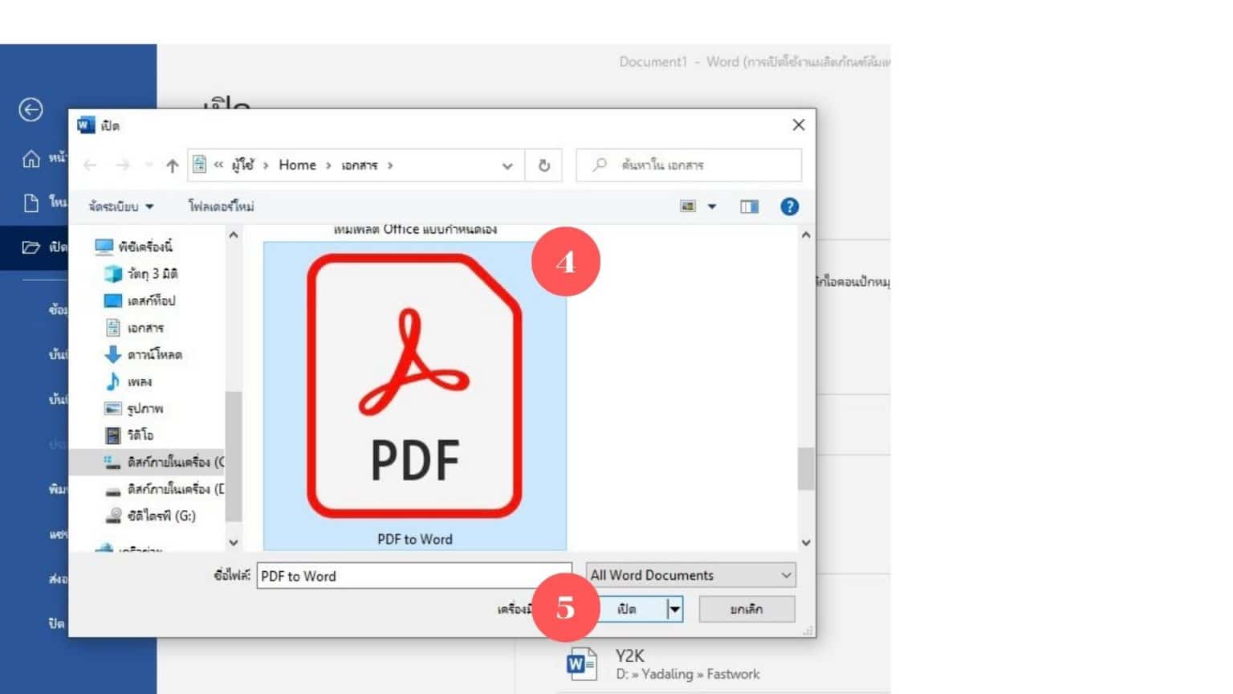Click the PDF to Word file name label
This screenshot has height=694, width=1233.
415,540
